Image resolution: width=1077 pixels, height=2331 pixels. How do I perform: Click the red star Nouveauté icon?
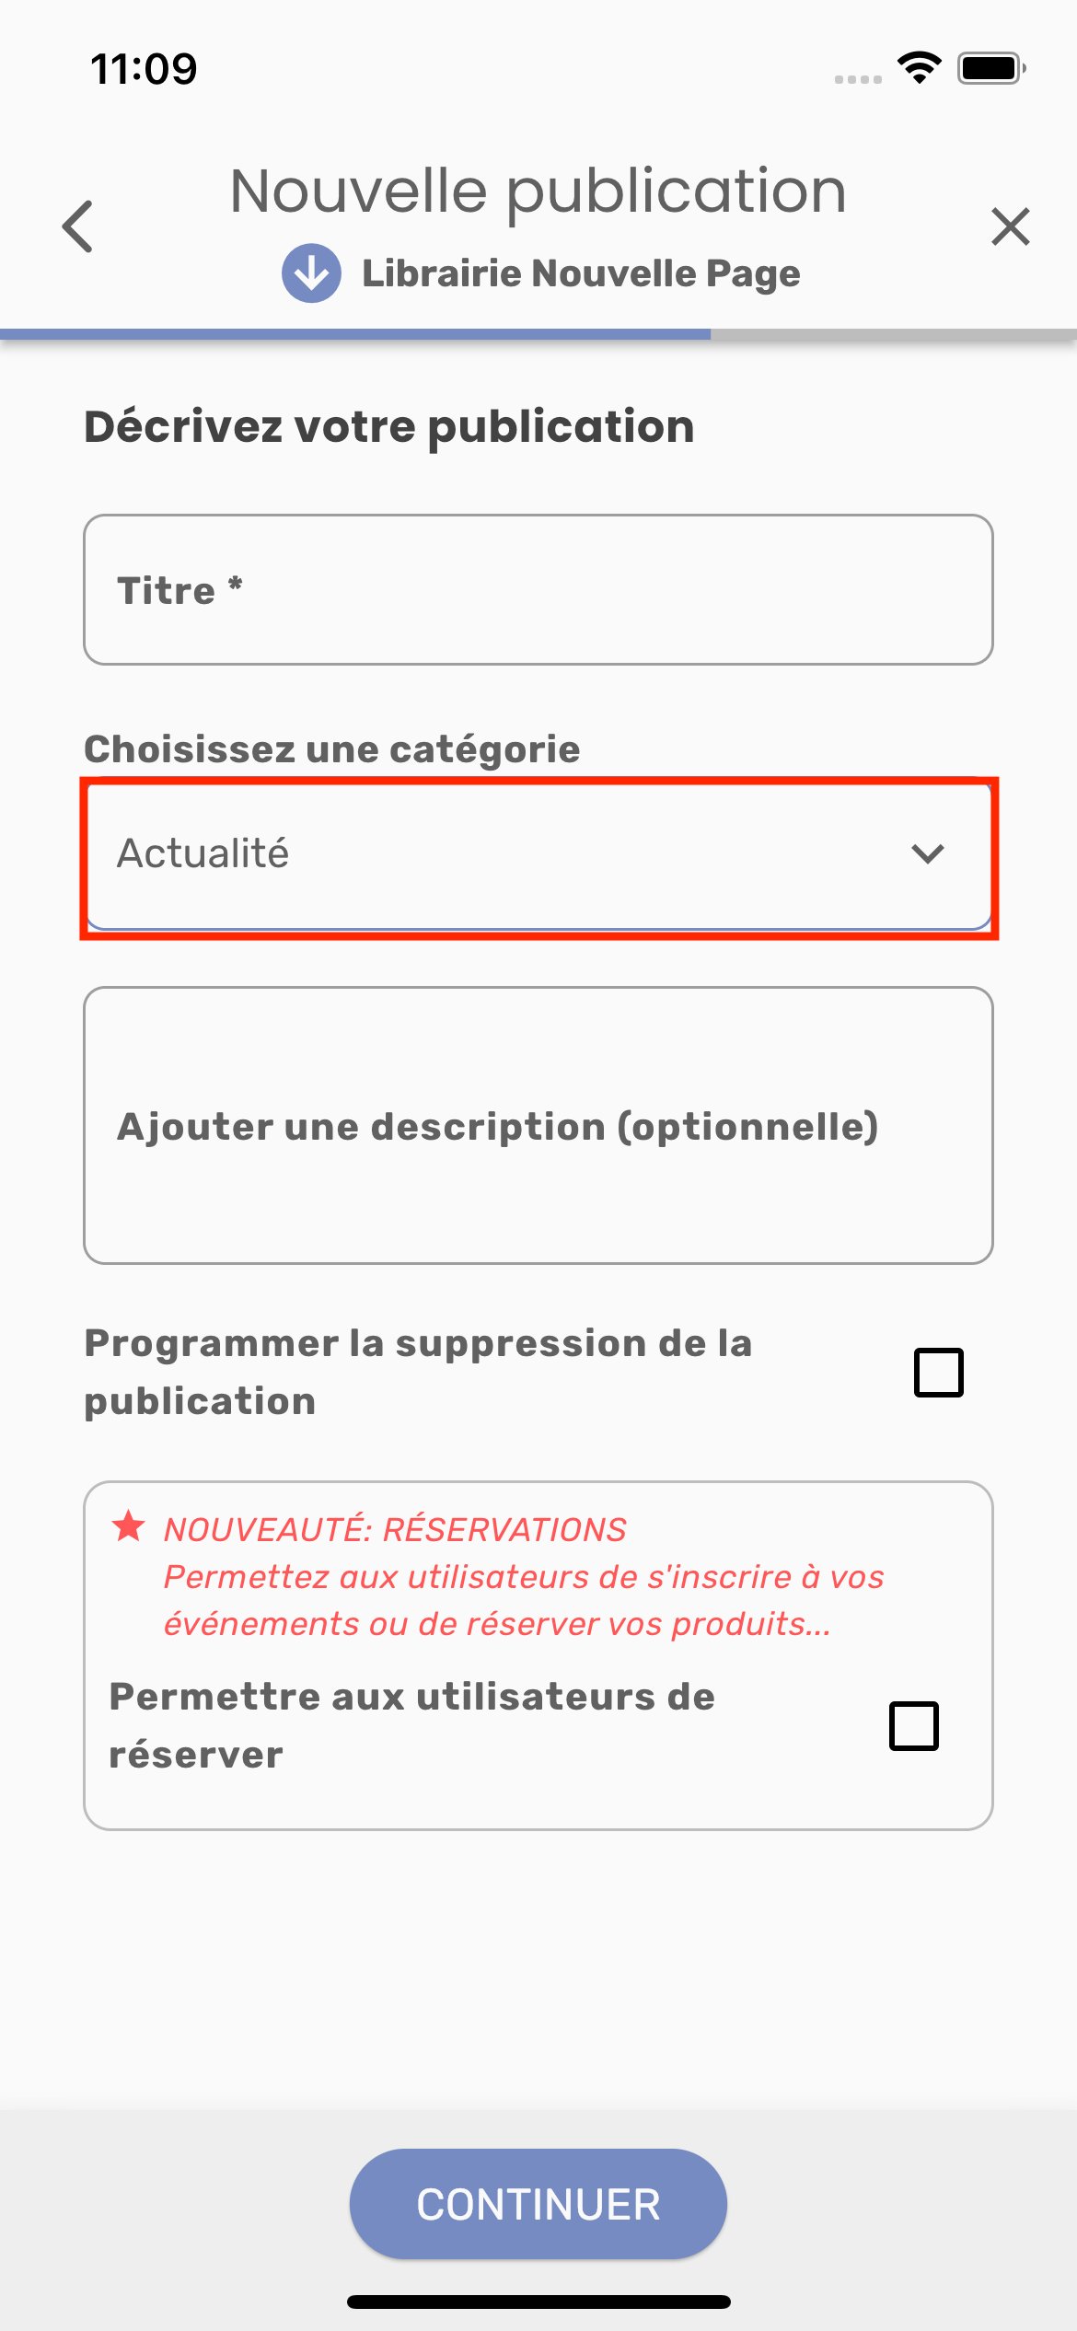pos(129,1527)
